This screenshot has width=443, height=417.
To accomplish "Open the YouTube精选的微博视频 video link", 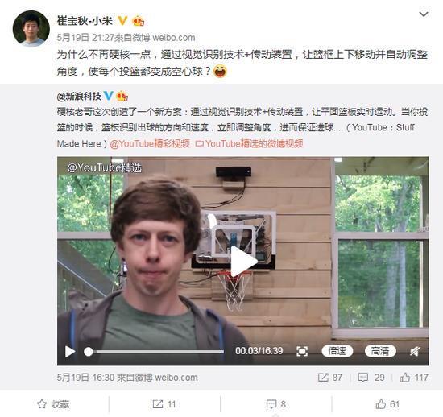I will point(250,144).
